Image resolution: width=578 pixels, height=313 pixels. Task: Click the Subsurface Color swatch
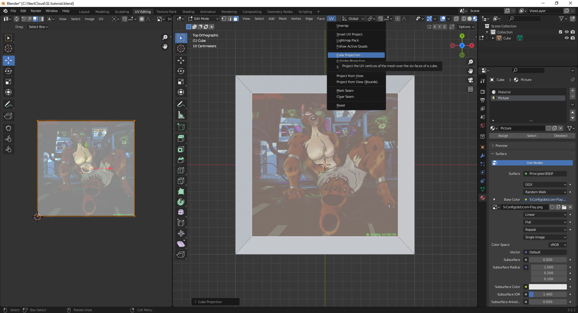click(x=548, y=287)
